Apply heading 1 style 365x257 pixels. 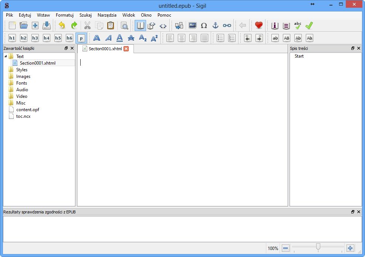tap(12, 38)
